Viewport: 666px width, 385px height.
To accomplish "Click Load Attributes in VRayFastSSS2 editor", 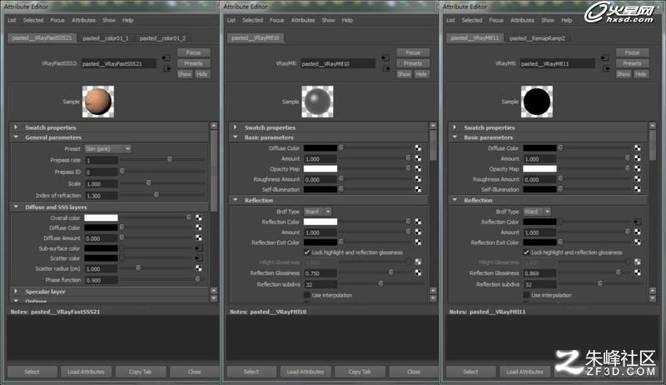I will click(86, 372).
